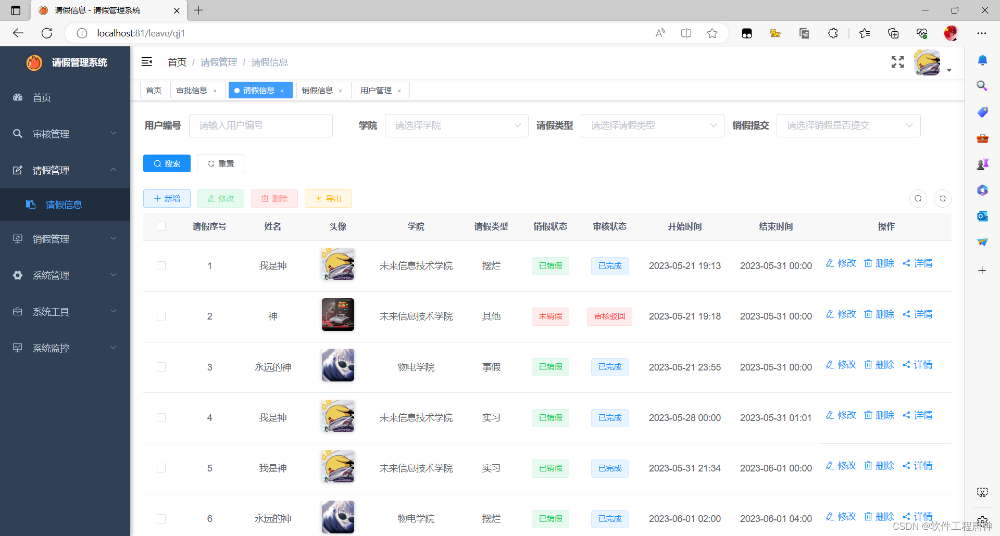
Task: Click the read aloud icon in address bar
Action: (660, 33)
